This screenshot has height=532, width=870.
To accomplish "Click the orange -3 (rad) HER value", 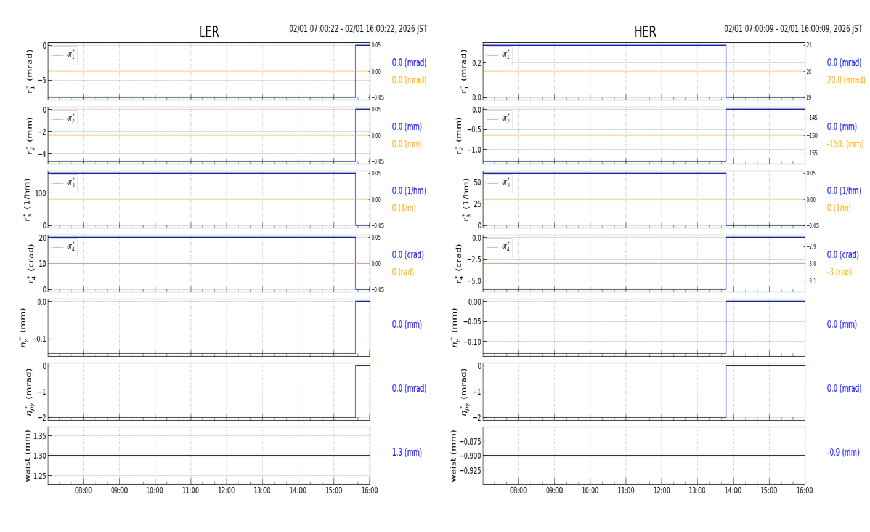I will click(x=839, y=272).
